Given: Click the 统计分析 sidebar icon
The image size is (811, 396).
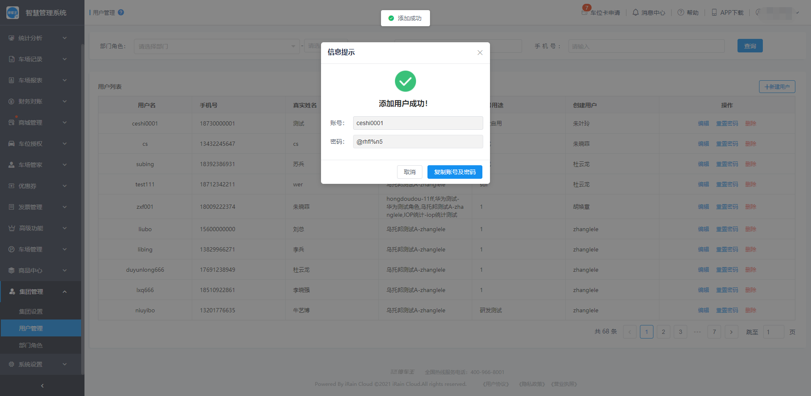Looking at the screenshot, I should tap(11, 38).
